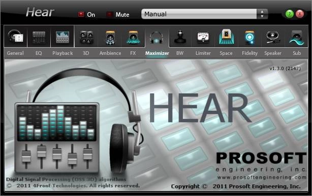
Task: Click the large HEAR splash title
Action: pyautogui.click(x=200, y=108)
